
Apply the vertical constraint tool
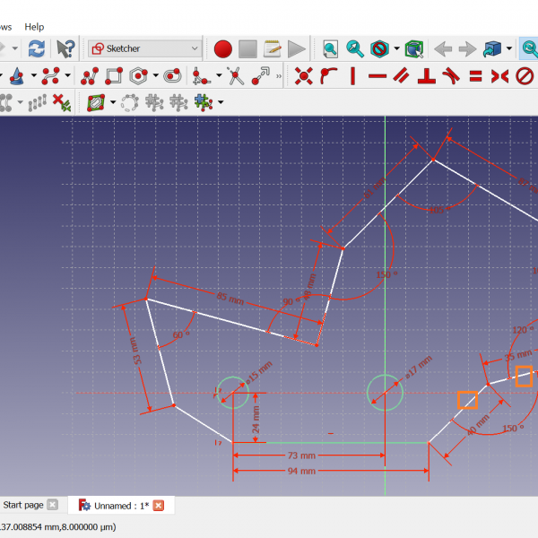(x=352, y=76)
